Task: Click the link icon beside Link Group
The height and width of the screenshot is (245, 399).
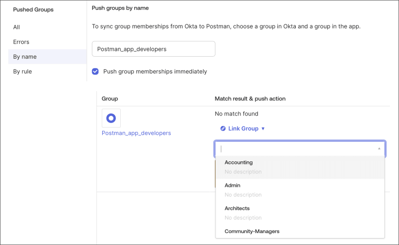Action: point(223,128)
